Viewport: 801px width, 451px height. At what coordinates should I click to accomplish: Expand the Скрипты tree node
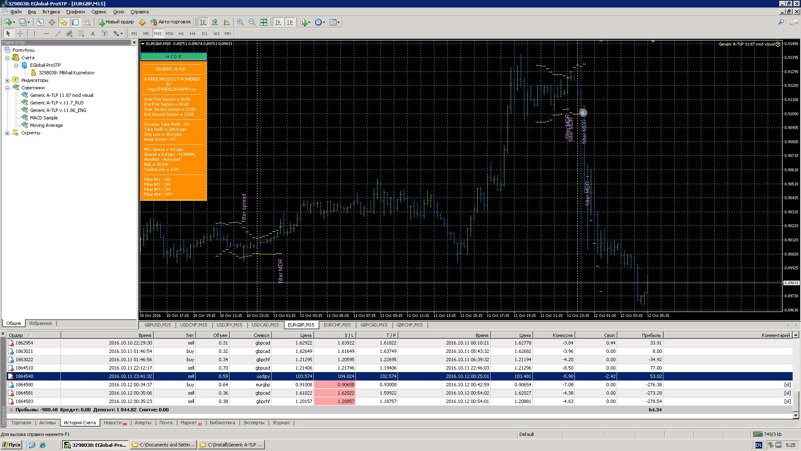[7, 133]
